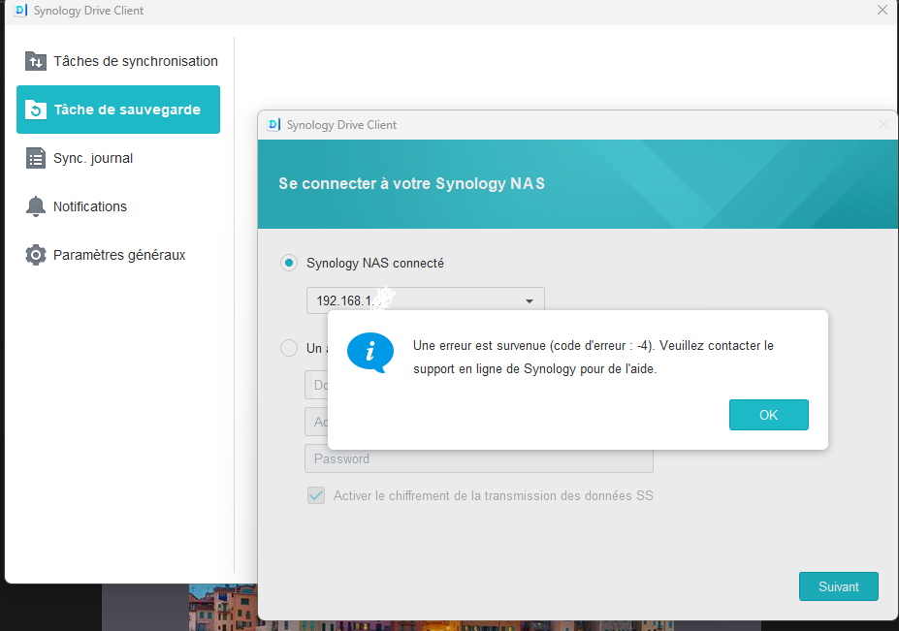Click OK in the error dialog

(768, 414)
